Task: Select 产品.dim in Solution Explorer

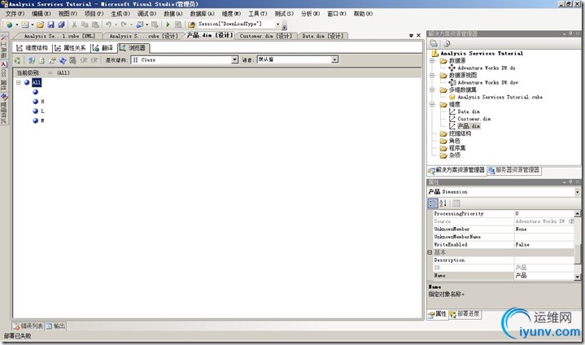Action: 469,126
